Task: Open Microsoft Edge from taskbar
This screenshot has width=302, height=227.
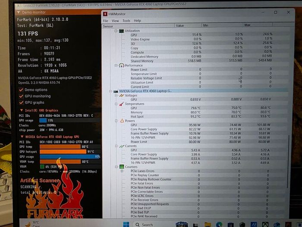Action: 219,225
